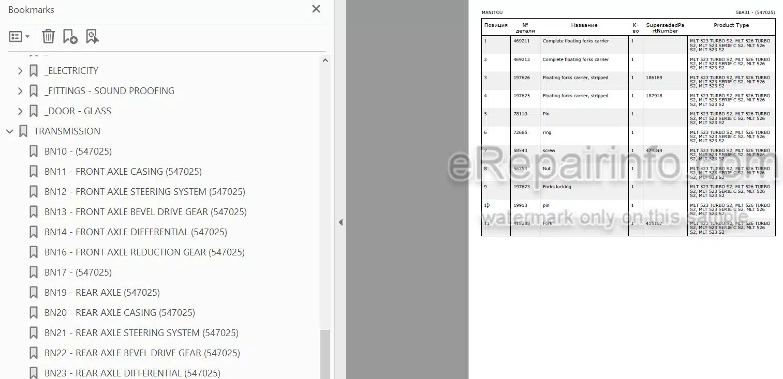783x379 pixels.
Task: Open BN11 - FRONT AXLE CASING bookmark
Action: (x=123, y=172)
